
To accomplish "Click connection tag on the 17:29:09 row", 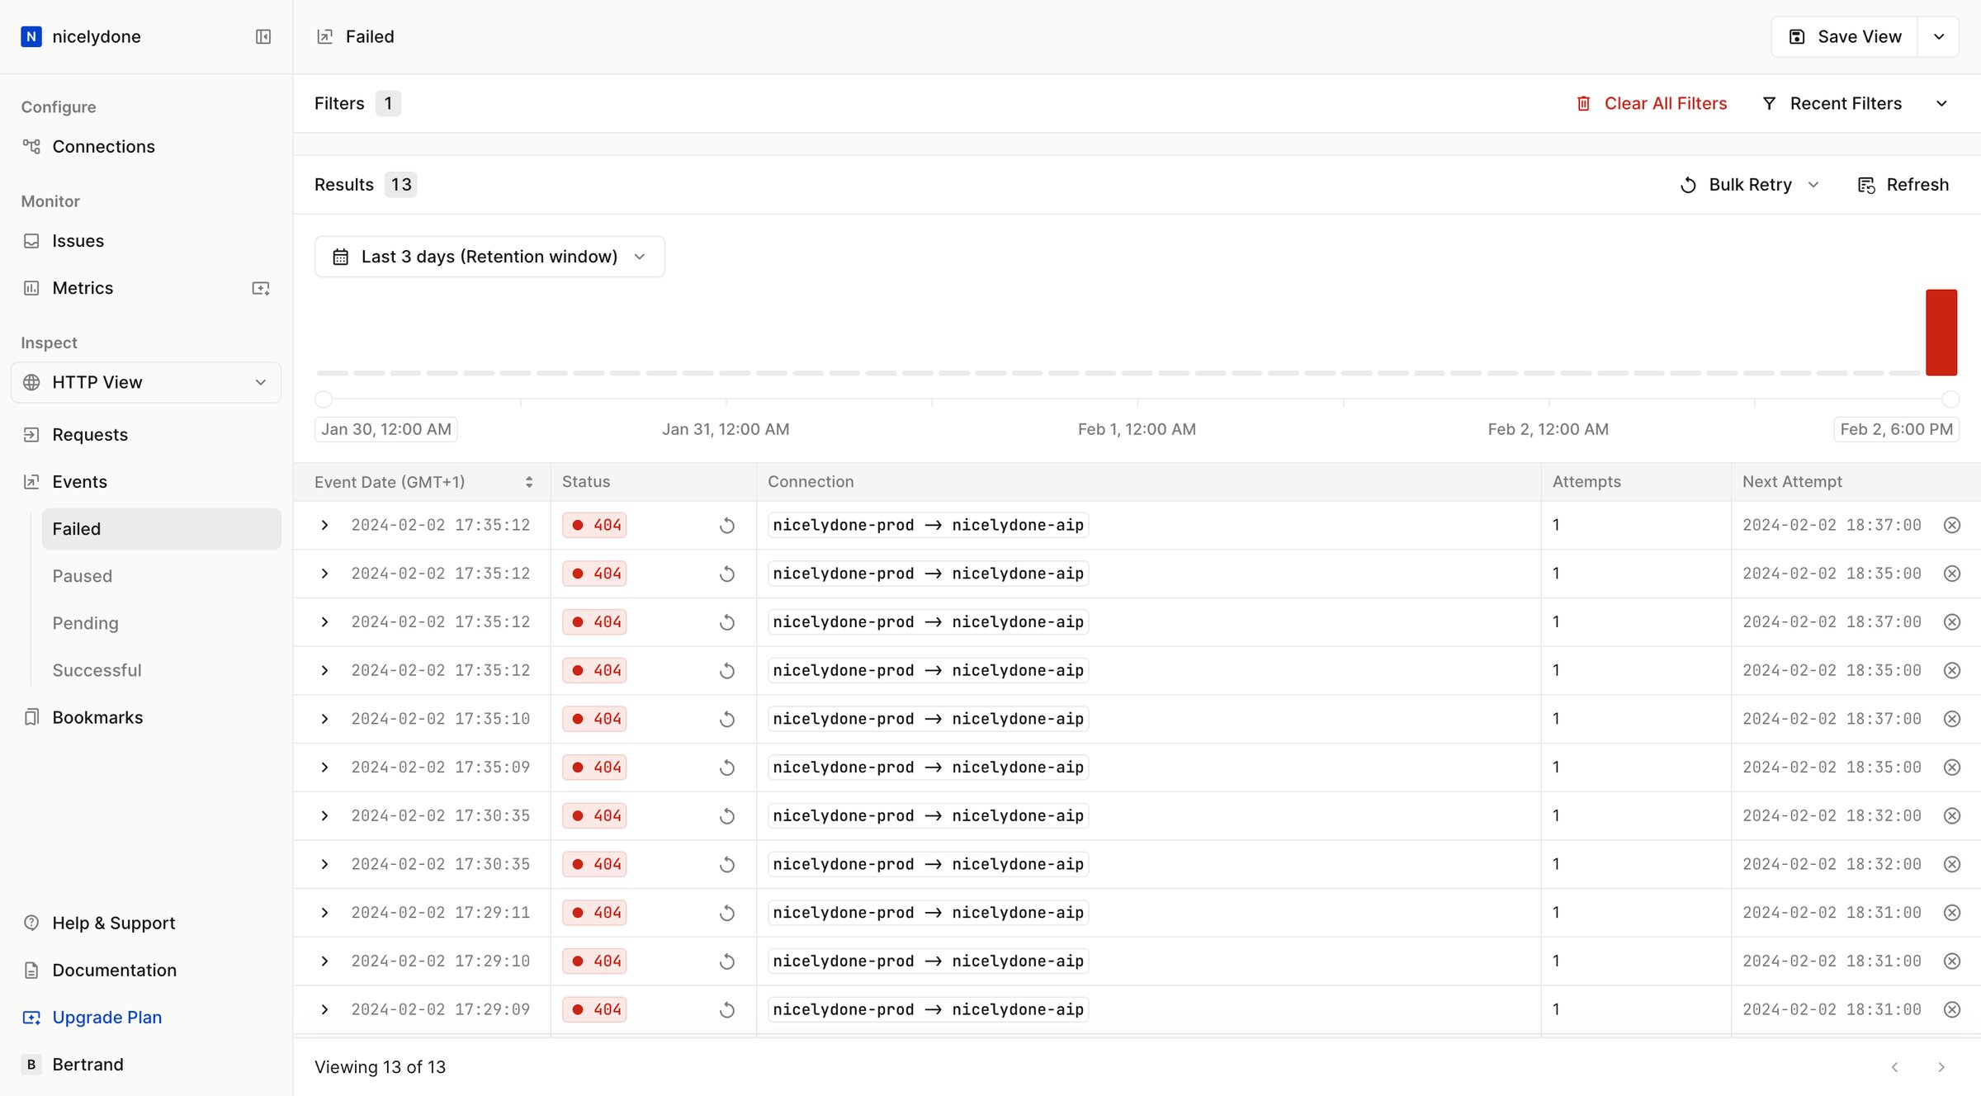I will [928, 1009].
